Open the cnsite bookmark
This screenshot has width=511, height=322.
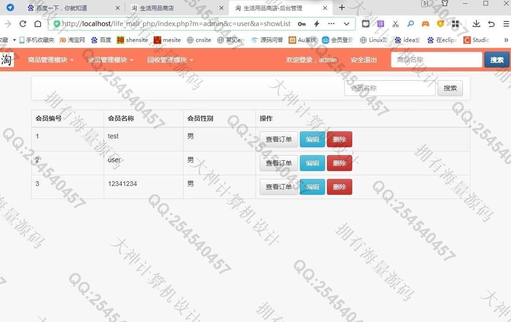click(199, 40)
